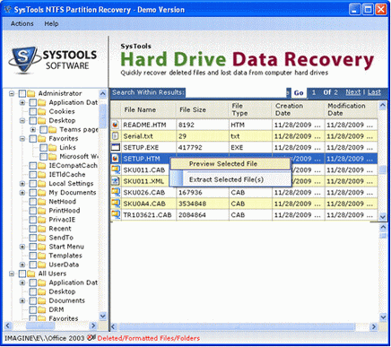391x347 pixels.
Task: Click the SETUP.EXE application icon
Action: (x=115, y=147)
